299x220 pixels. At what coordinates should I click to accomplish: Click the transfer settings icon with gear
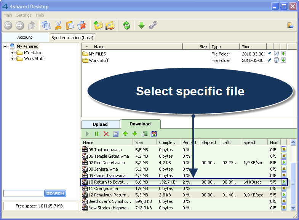tap(144, 134)
